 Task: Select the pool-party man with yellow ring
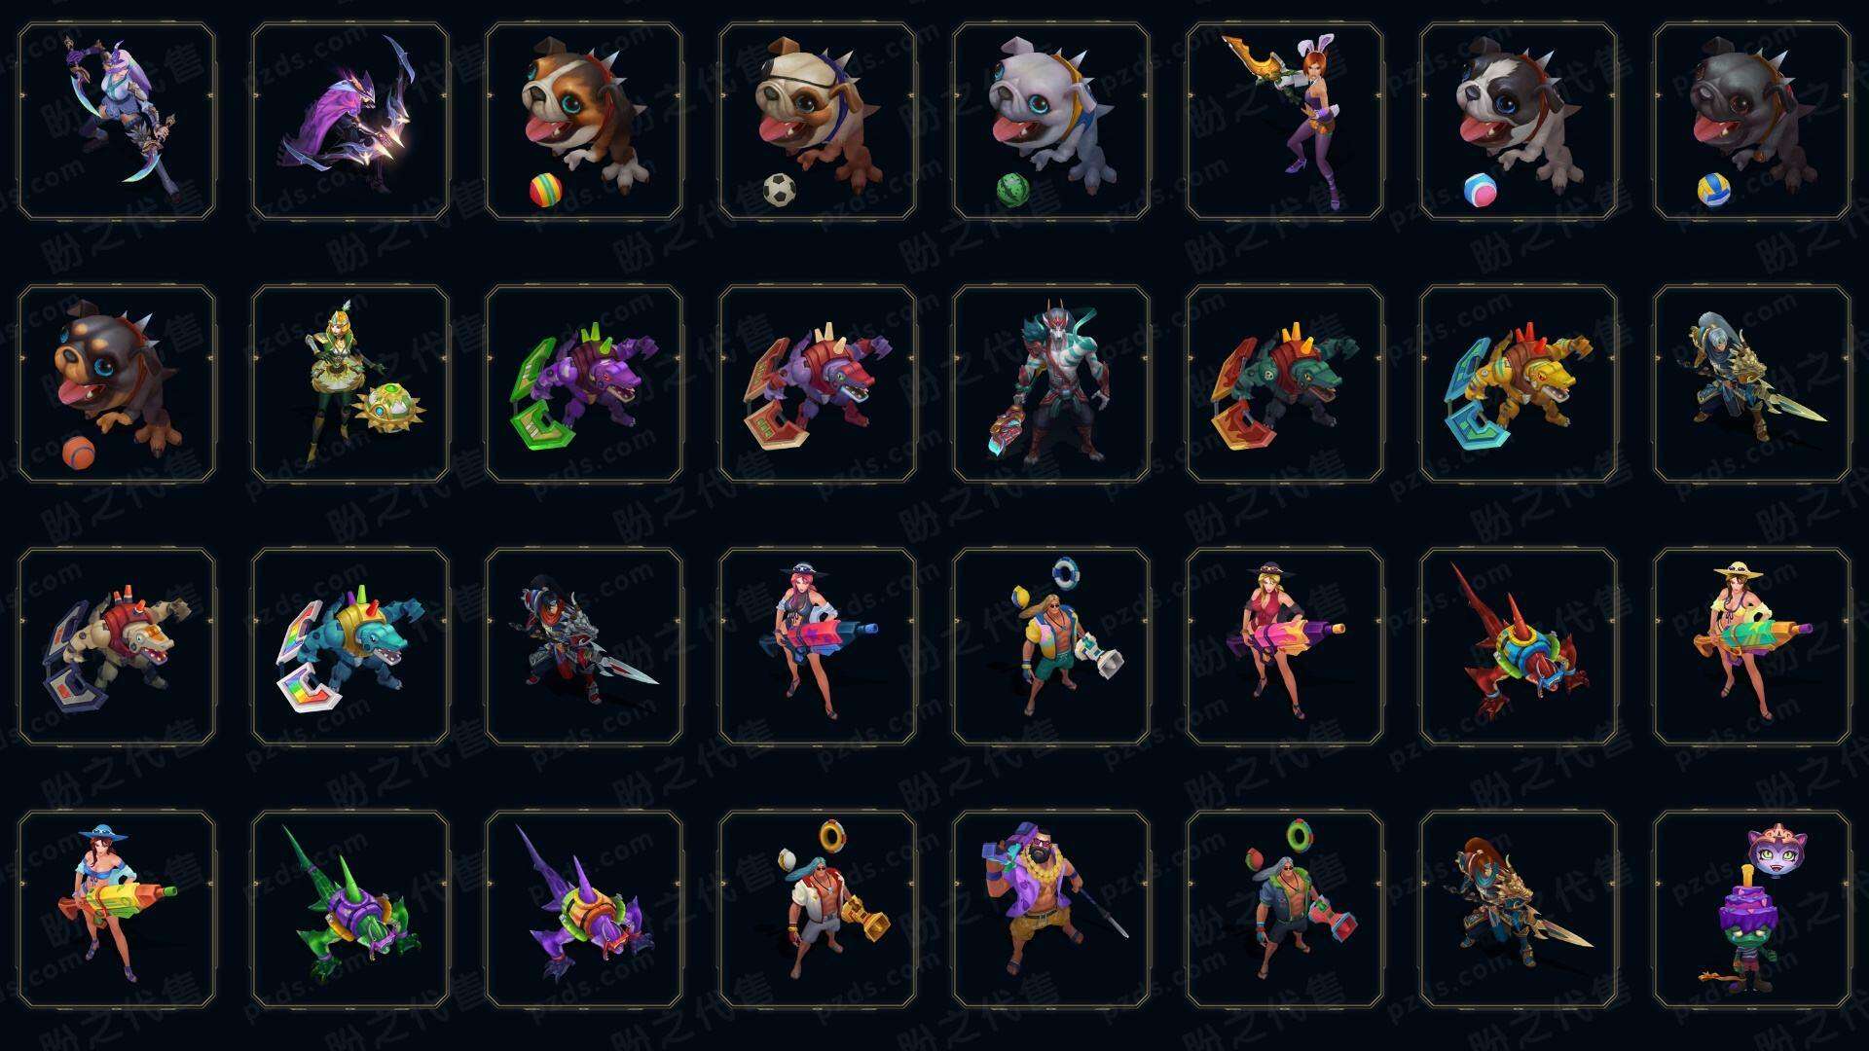pyautogui.click(x=818, y=909)
